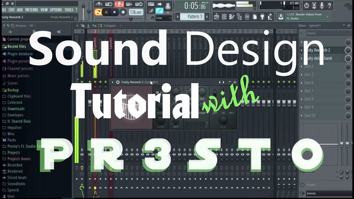
Task: Open the Line snap dropdown
Action: (163, 18)
